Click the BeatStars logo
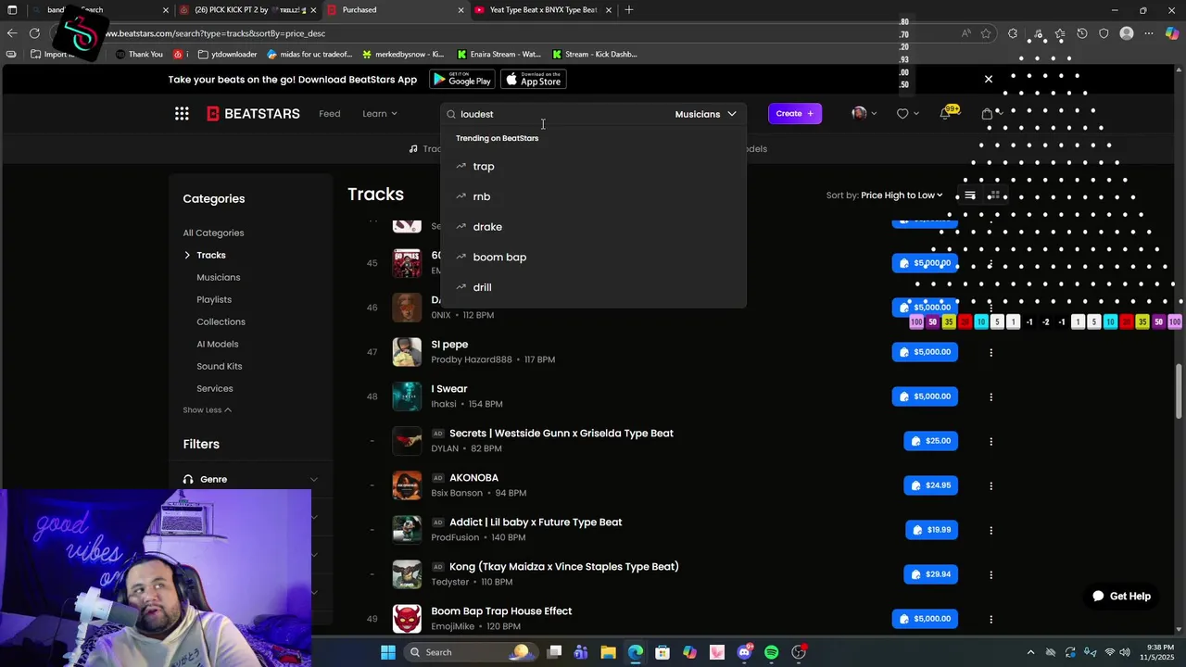This screenshot has width=1186, height=667. pos(253,114)
